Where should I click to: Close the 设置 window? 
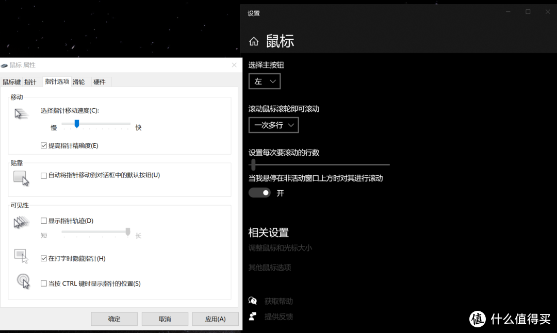547,12
